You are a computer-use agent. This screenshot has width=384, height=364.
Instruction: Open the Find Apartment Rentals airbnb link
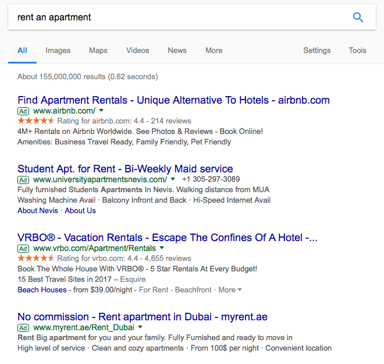pos(173,100)
